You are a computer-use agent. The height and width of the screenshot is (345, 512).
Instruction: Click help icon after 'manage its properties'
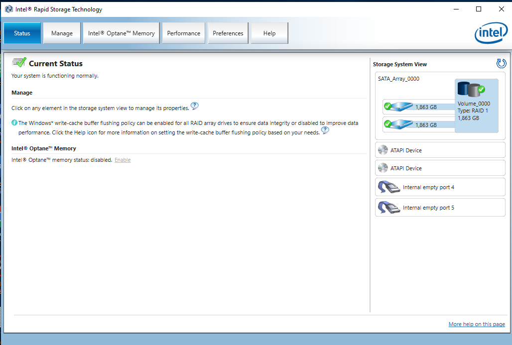point(194,106)
